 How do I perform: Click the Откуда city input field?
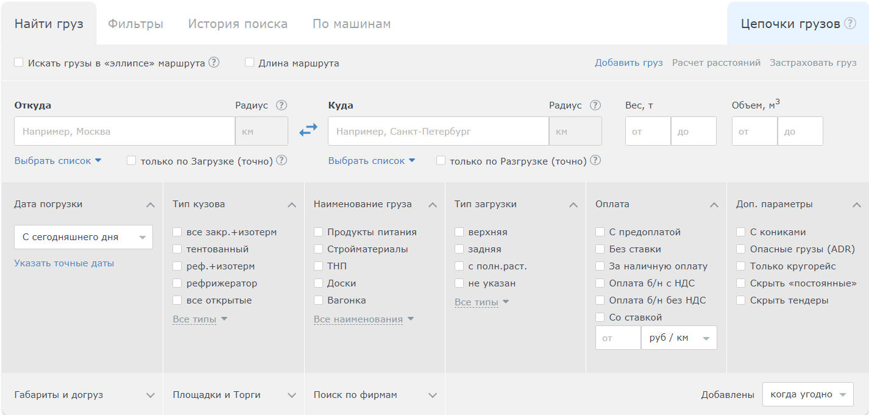click(124, 131)
